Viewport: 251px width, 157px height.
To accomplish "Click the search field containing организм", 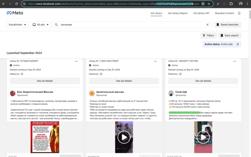I will pos(131,25).
